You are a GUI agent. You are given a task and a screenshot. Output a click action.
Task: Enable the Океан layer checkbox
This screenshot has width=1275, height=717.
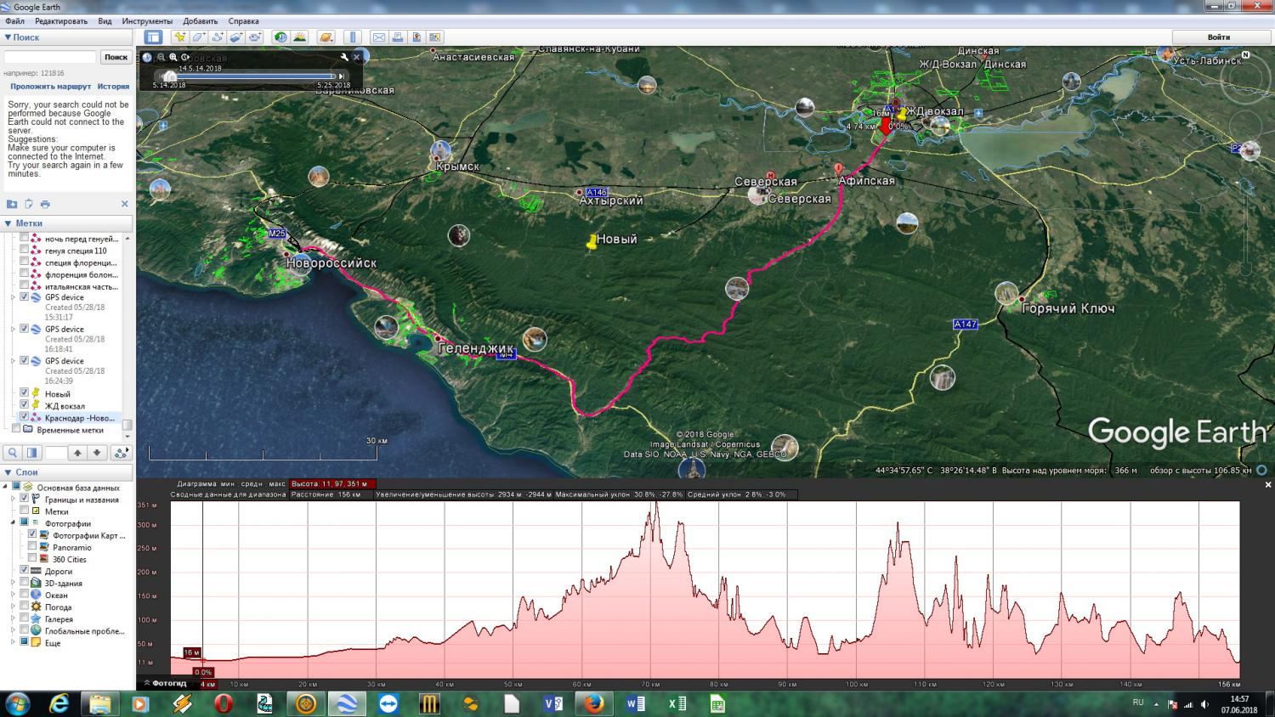pos(24,595)
